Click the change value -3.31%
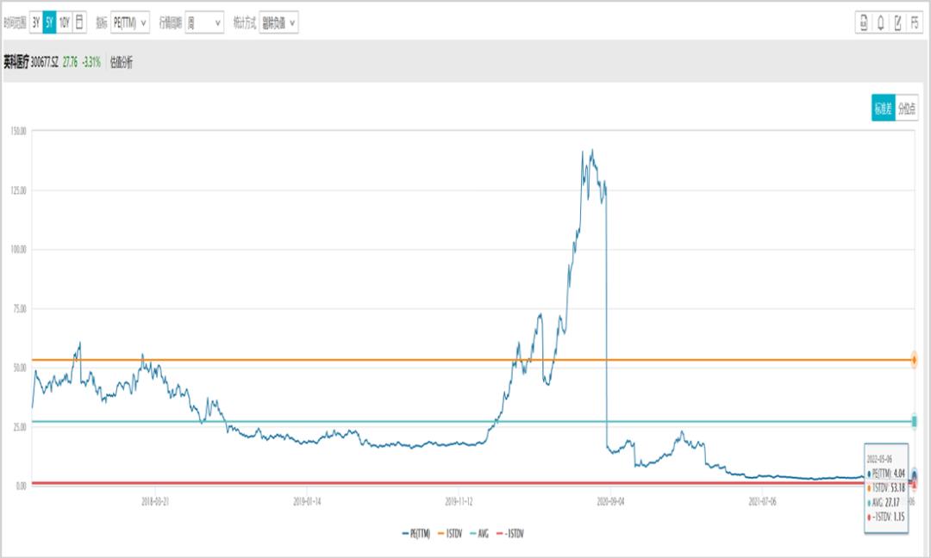 91,62
